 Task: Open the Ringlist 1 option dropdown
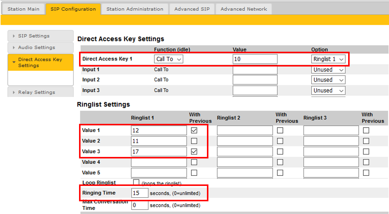coord(328,59)
